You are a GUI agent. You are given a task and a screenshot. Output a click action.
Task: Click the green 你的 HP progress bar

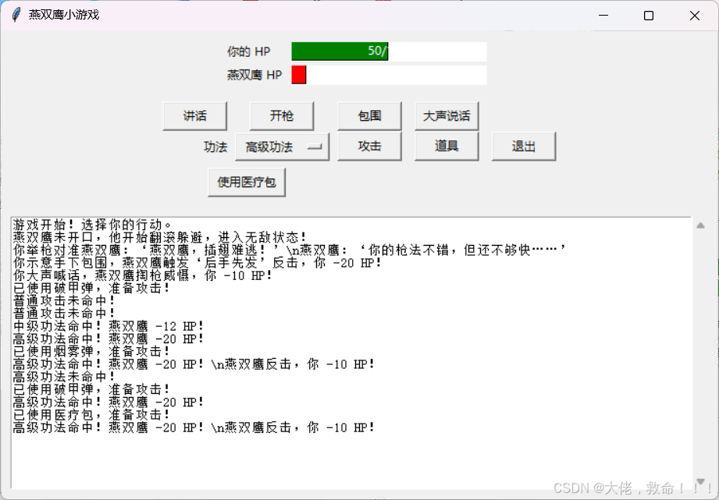pyautogui.click(x=340, y=51)
